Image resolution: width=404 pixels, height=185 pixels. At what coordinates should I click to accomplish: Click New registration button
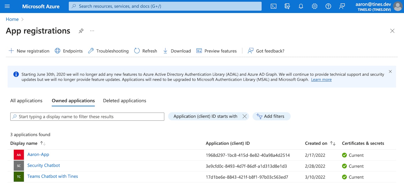[x=29, y=51]
